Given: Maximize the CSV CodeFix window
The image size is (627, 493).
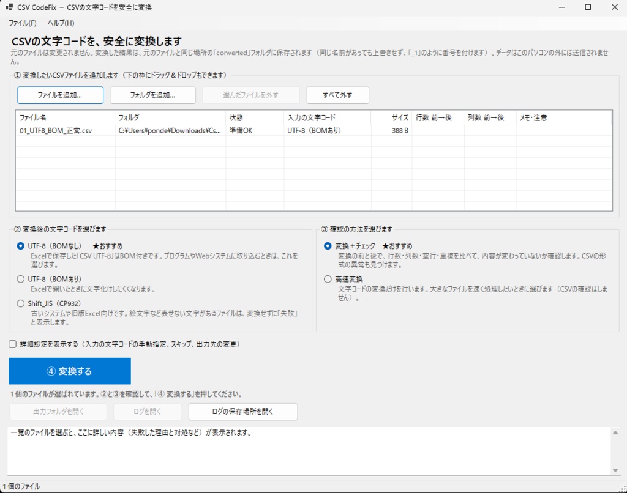Looking at the screenshot, I should pyautogui.click(x=588, y=7).
